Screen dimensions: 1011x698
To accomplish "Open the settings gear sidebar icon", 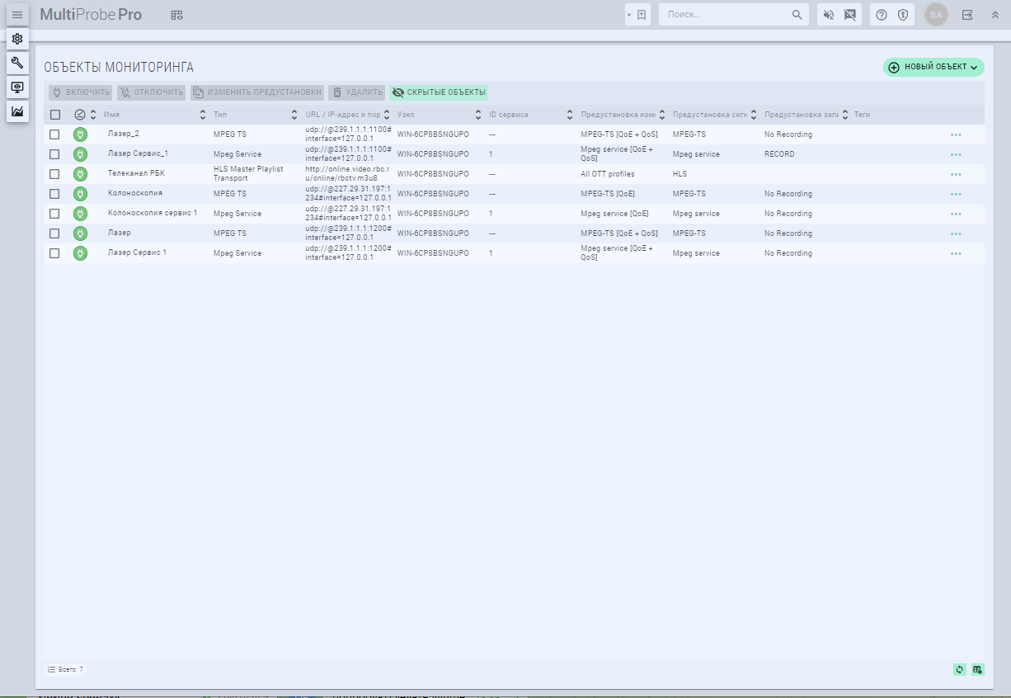I will click(17, 39).
